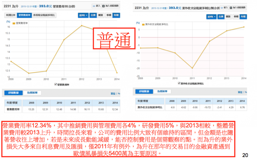Open the 近8年 dropdown on left chart
The image size is (257, 161).
(83, 15)
